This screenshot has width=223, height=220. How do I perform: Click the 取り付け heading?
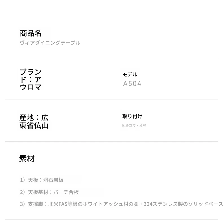click(x=132, y=116)
